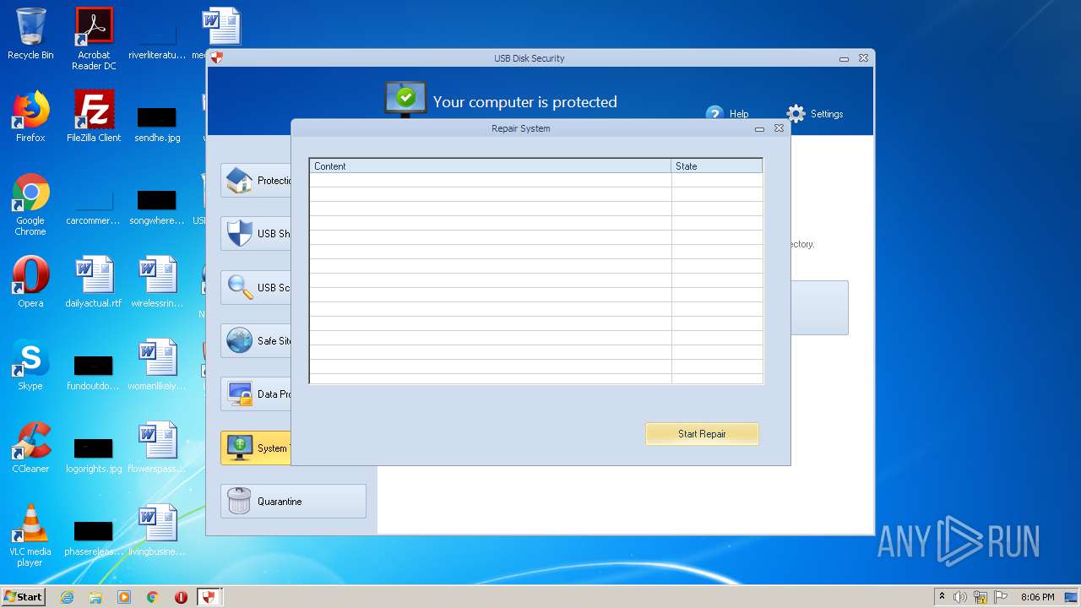Screen dimensions: 1081x608
Task: Select songwhere... desktop file
Action: pyautogui.click(x=157, y=206)
